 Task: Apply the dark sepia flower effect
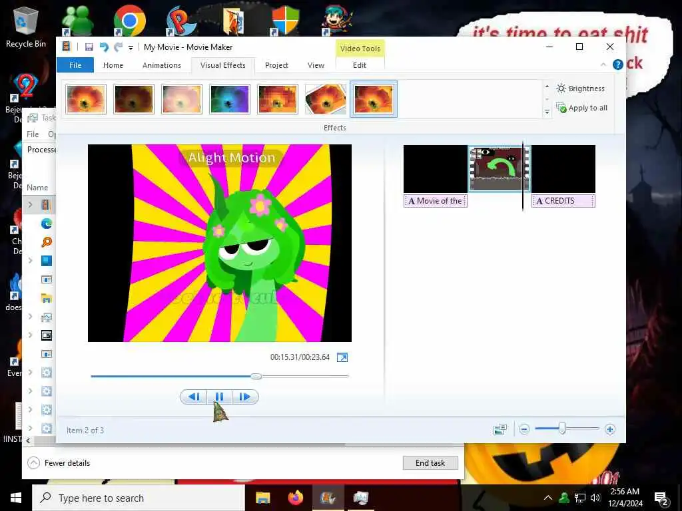click(x=134, y=99)
